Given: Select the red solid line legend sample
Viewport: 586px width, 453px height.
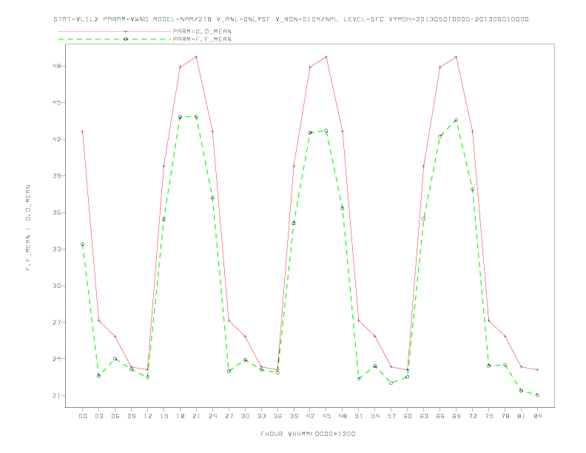Looking at the screenshot, I should coord(115,31).
